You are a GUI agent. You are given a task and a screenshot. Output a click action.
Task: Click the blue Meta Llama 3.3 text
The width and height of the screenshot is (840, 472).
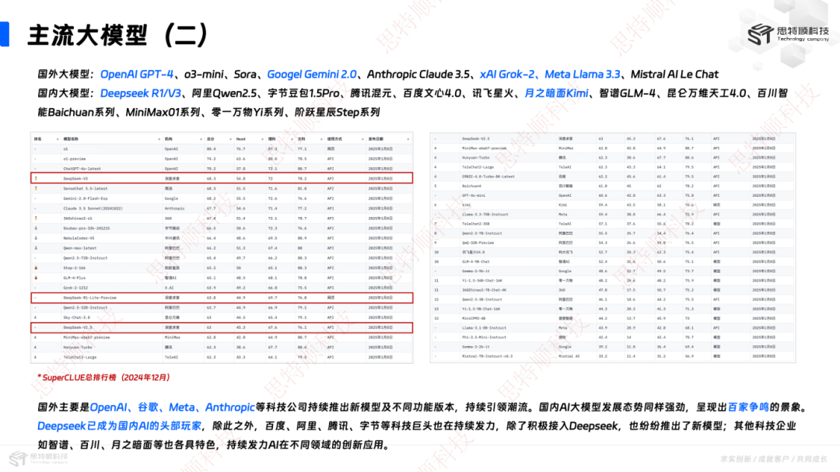tap(583, 74)
